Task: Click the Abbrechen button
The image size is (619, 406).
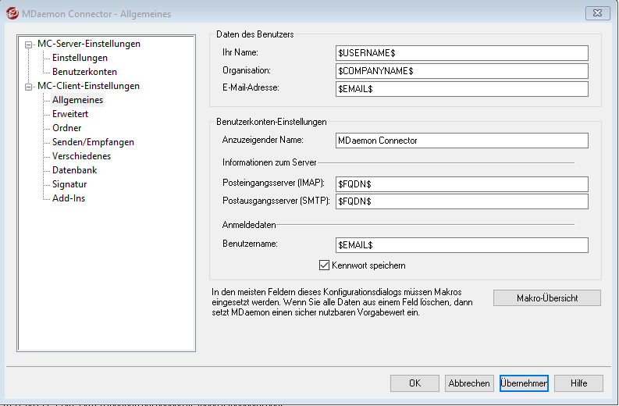Action: click(x=468, y=383)
